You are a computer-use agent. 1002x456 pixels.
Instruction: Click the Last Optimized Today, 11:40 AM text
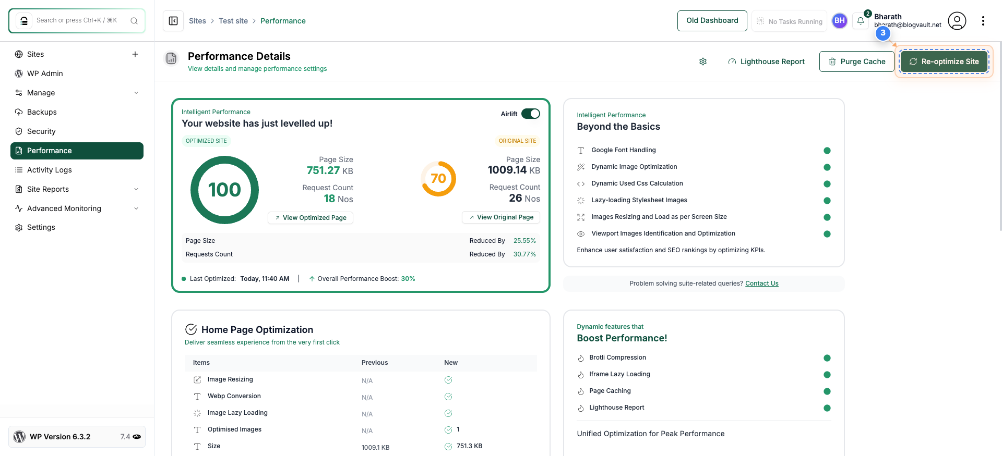(x=240, y=279)
